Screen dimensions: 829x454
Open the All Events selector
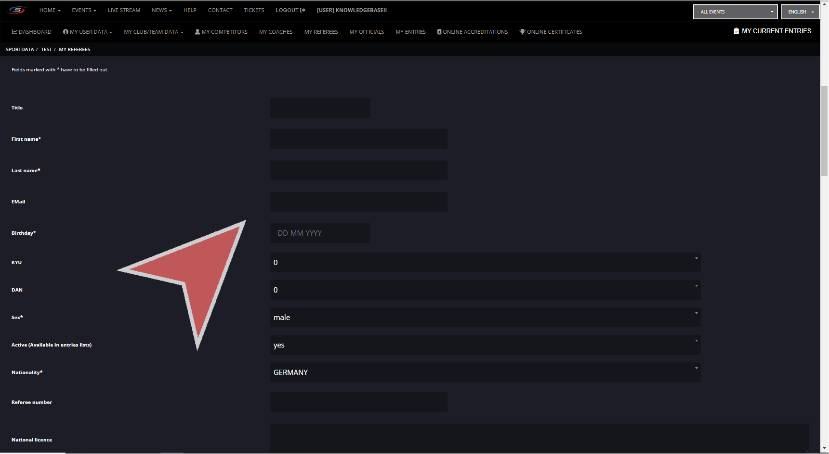tap(735, 12)
